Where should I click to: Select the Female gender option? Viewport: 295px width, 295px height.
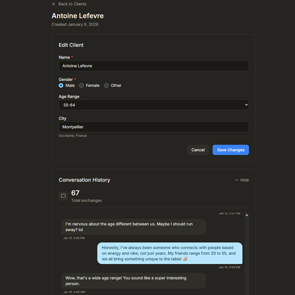click(x=81, y=86)
